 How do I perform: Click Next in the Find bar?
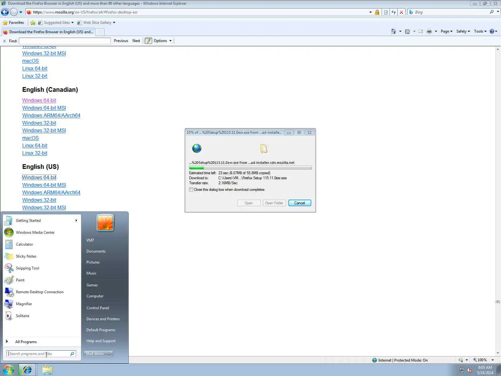(x=136, y=41)
